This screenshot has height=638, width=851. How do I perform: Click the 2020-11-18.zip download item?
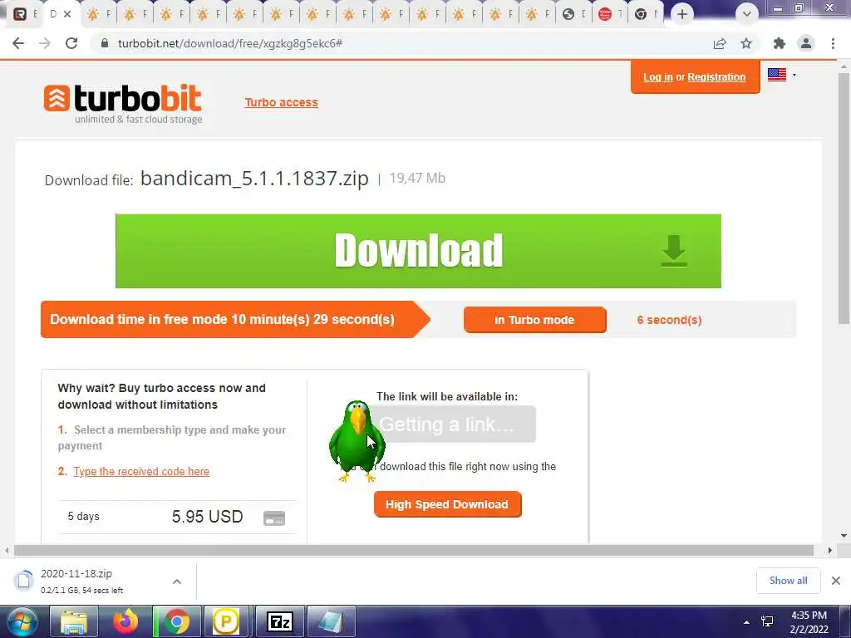coord(98,581)
